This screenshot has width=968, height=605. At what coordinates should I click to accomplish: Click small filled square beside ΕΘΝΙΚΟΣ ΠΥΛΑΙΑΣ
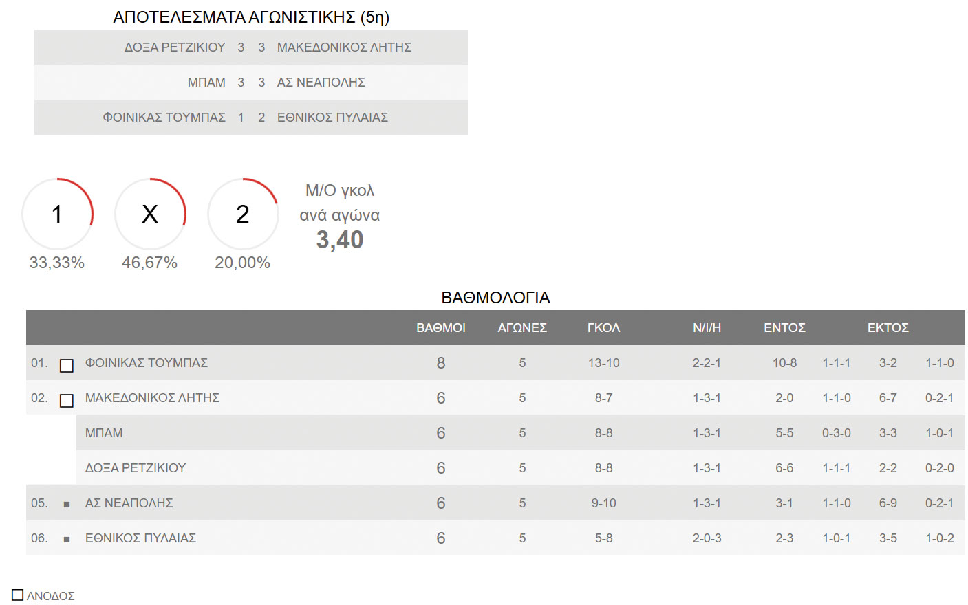pyautogui.click(x=67, y=540)
